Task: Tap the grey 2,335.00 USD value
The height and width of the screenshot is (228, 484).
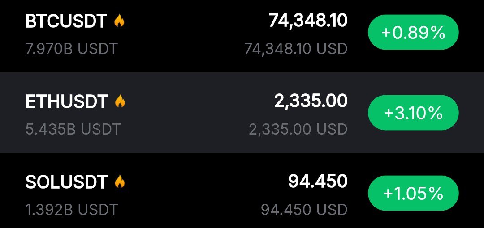Action: point(298,129)
